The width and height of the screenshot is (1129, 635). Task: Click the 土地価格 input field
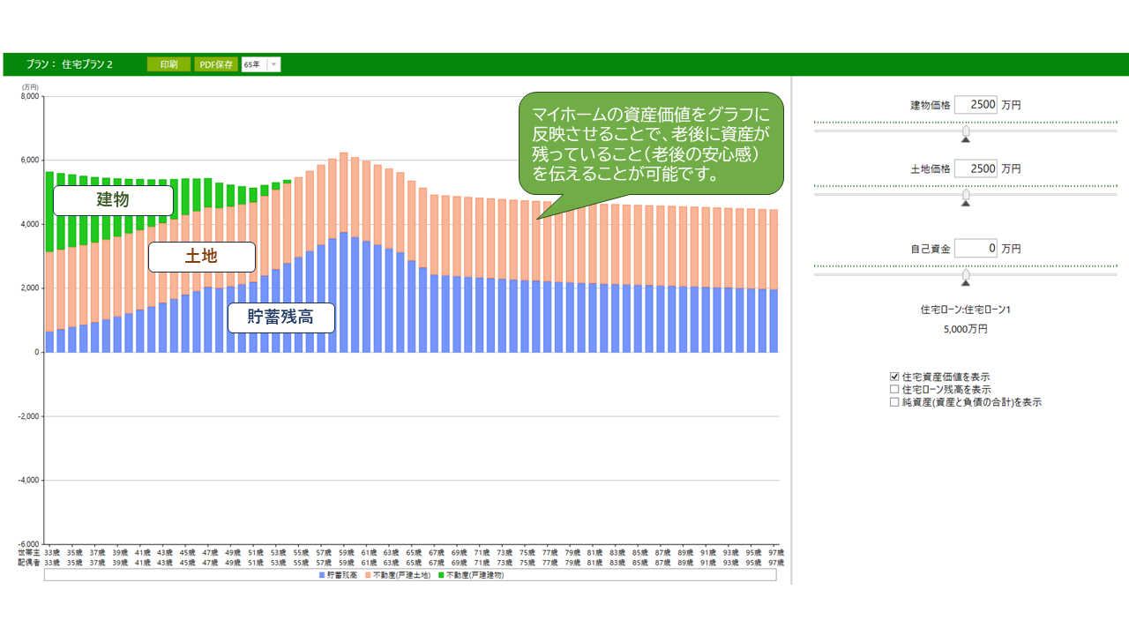(976, 168)
